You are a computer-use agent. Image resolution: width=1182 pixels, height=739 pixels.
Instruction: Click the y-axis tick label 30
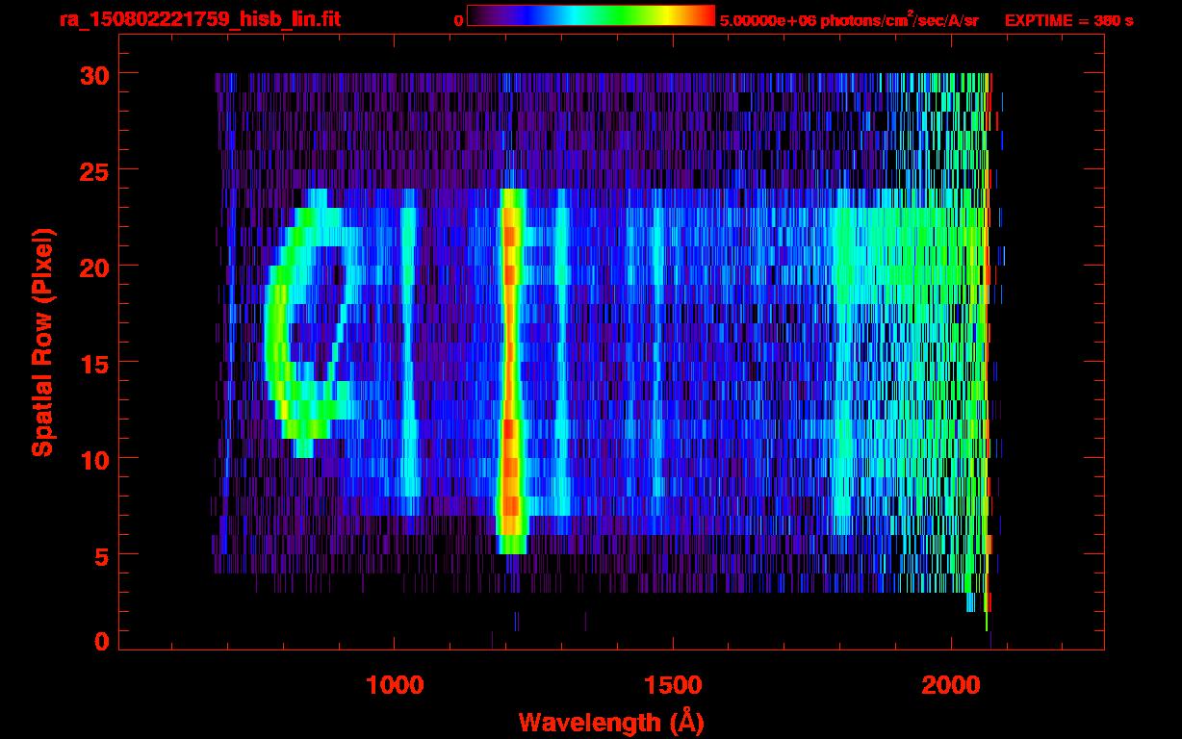(x=93, y=74)
